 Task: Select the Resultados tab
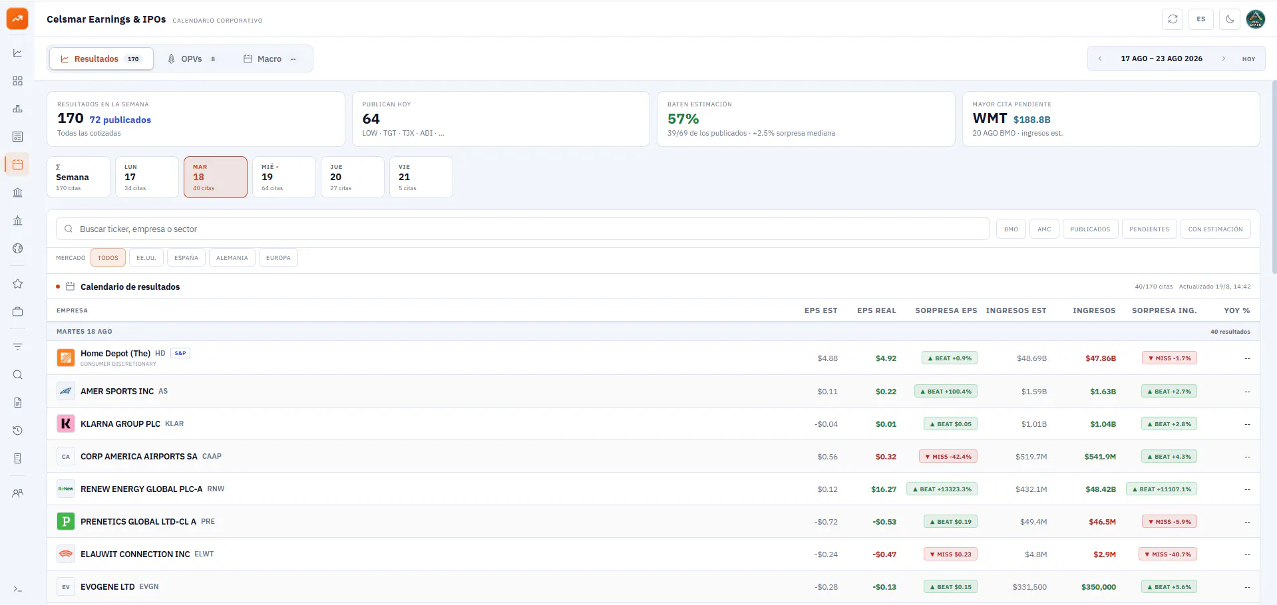tap(101, 59)
